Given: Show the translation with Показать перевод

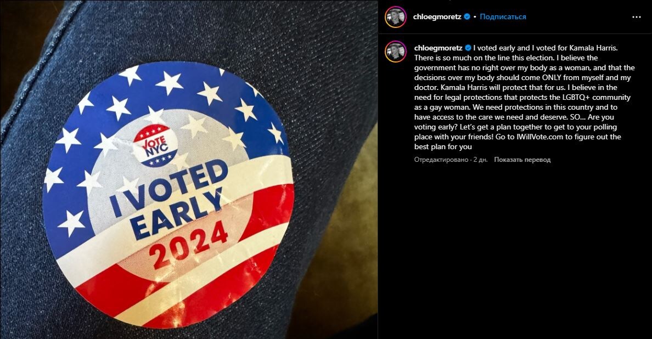Looking at the screenshot, I should (522, 160).
